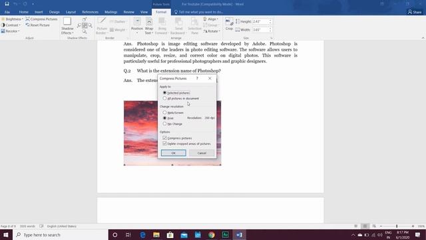The height and width of the screenshot is (240, 426).
Task: Open Microsoft Store from taskbar
Action: pos(170,235)
